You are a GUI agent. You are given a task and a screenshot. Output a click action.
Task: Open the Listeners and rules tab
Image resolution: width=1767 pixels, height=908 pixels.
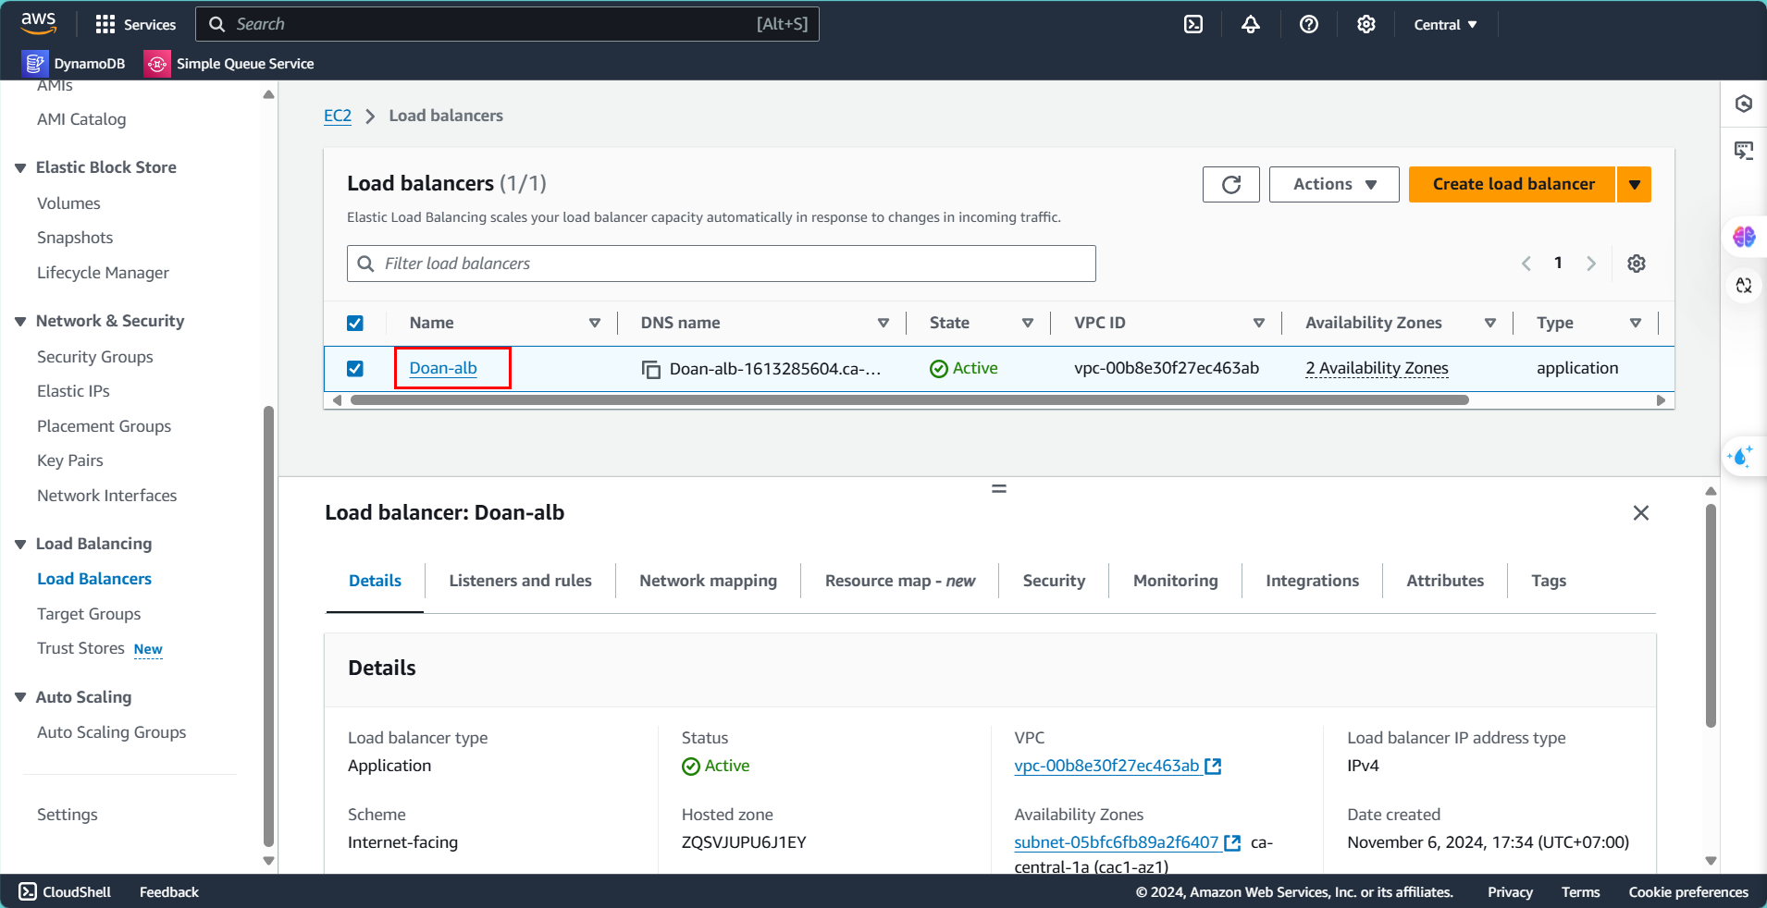coord(520,581)
